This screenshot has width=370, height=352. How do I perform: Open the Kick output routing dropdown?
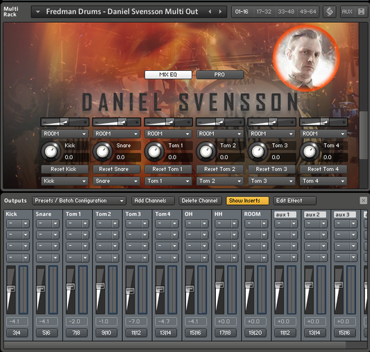[65, 181]
